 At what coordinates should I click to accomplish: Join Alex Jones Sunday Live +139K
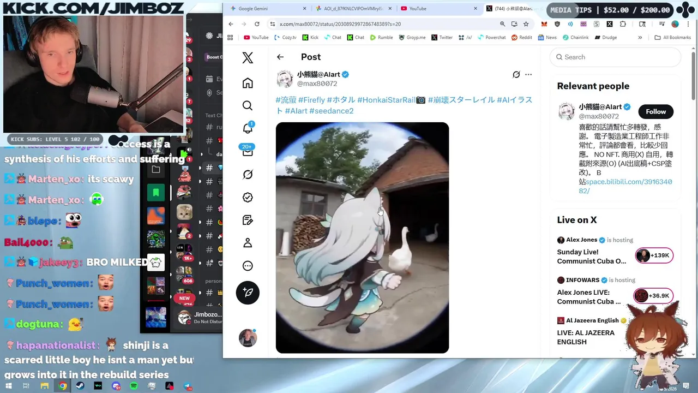[x=654, y=255]
